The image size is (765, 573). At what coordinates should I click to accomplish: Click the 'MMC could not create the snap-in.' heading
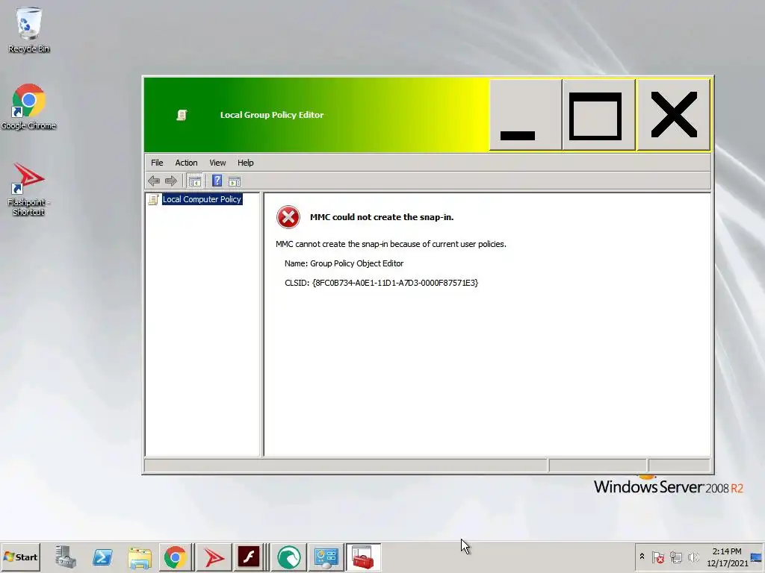pos(382,217)
